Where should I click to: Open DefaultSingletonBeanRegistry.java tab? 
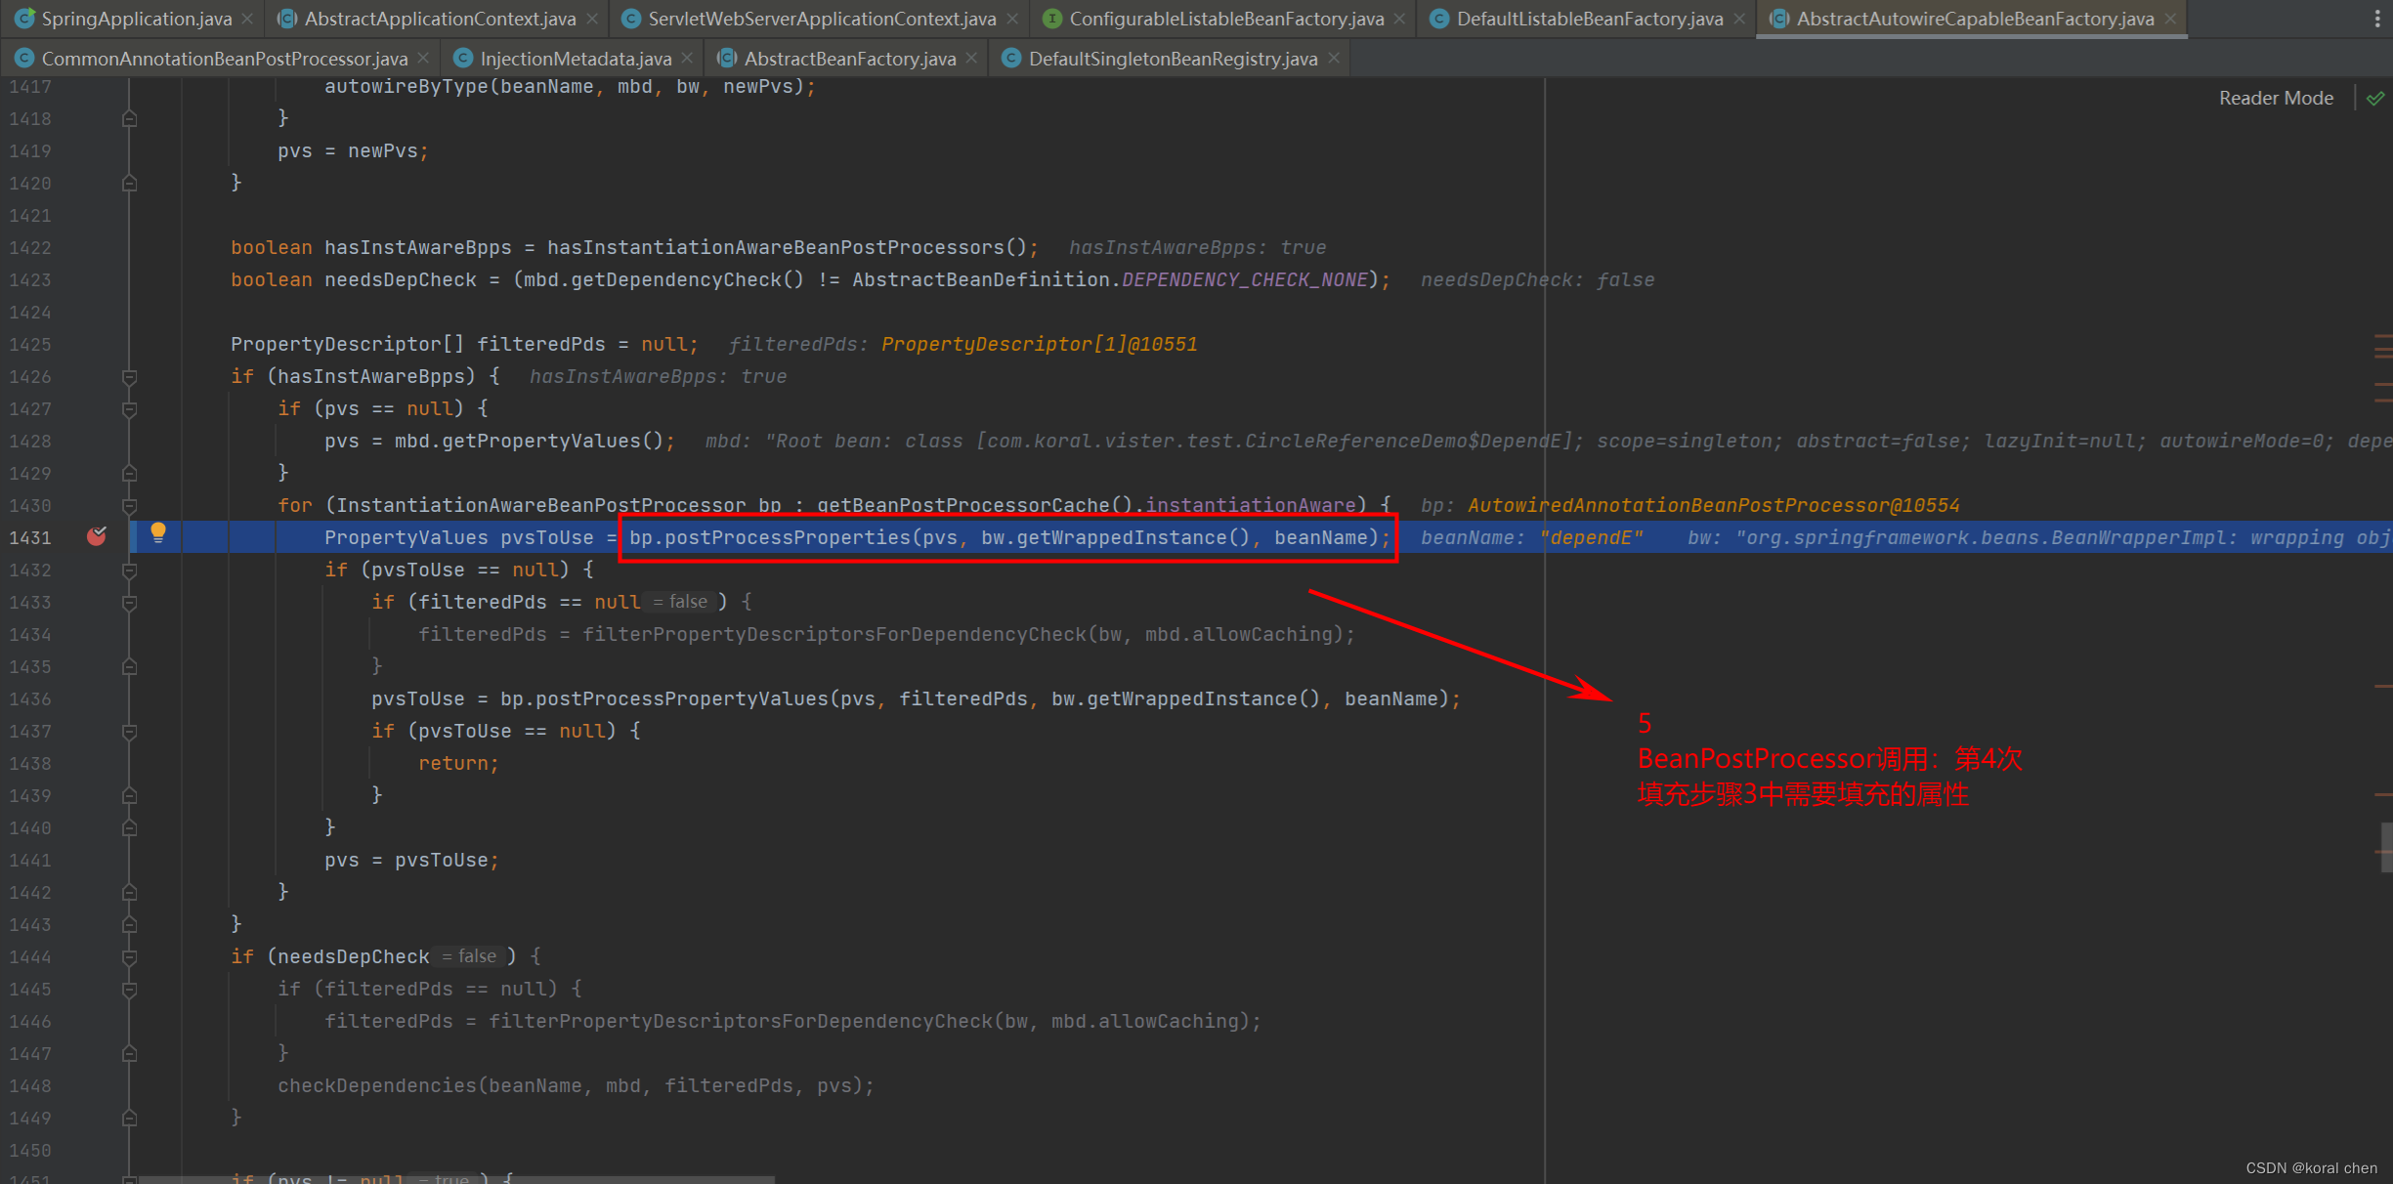coord(1173,59)
